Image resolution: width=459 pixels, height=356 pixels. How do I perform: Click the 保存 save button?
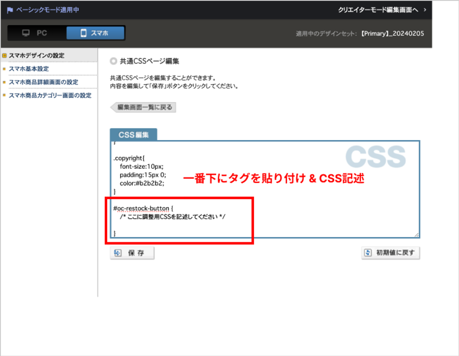pyautogui.click(x=132, y=253)
